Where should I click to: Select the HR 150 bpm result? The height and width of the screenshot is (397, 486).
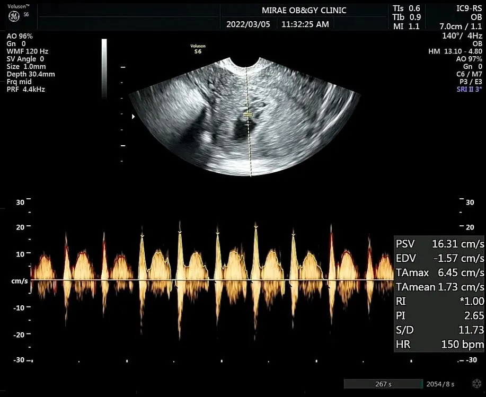(x=439, y=344)
